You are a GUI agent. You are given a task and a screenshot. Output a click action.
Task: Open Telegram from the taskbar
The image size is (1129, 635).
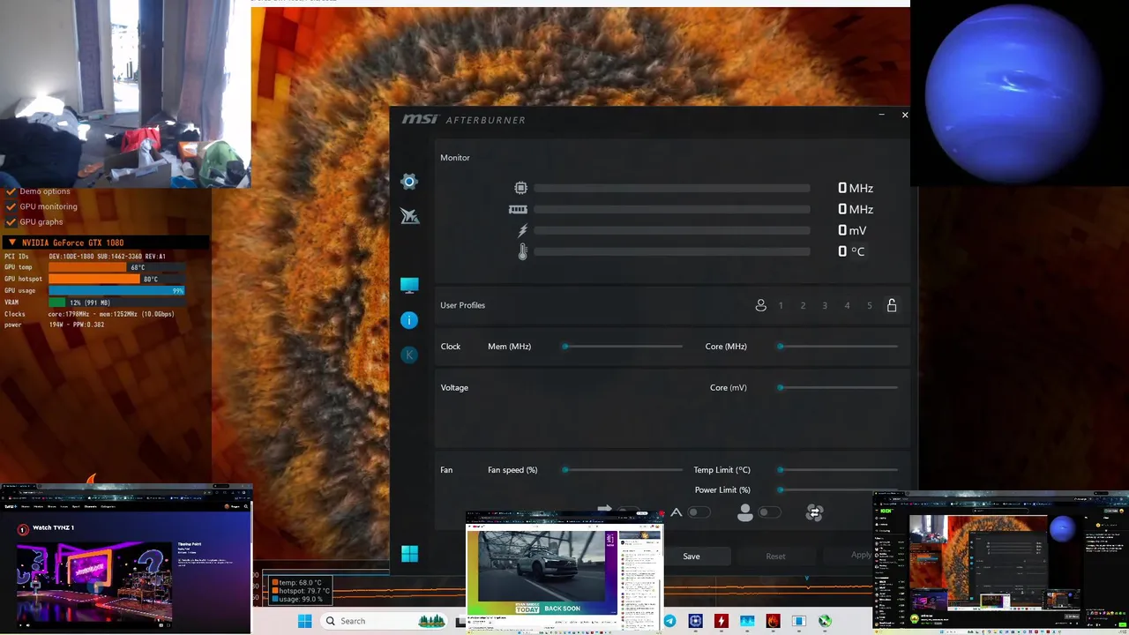[669, 621]
